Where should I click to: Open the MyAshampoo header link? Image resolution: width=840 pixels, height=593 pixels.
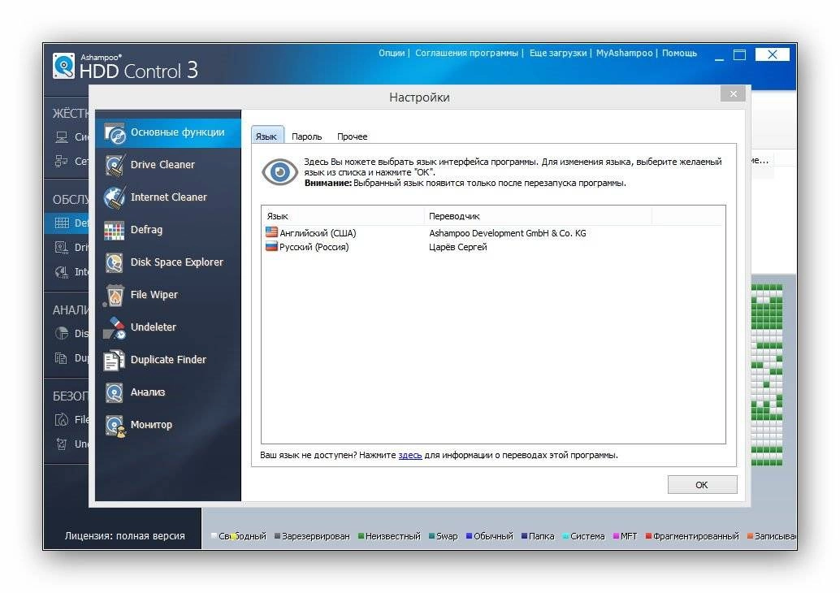click(624, 53)
